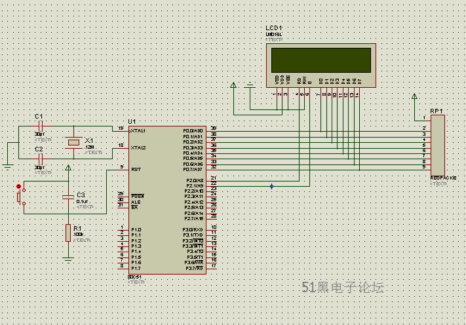Click the 100k value text of R1
466x325 pixels.
(79, 235)
